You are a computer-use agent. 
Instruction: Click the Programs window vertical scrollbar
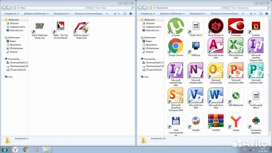269,76
